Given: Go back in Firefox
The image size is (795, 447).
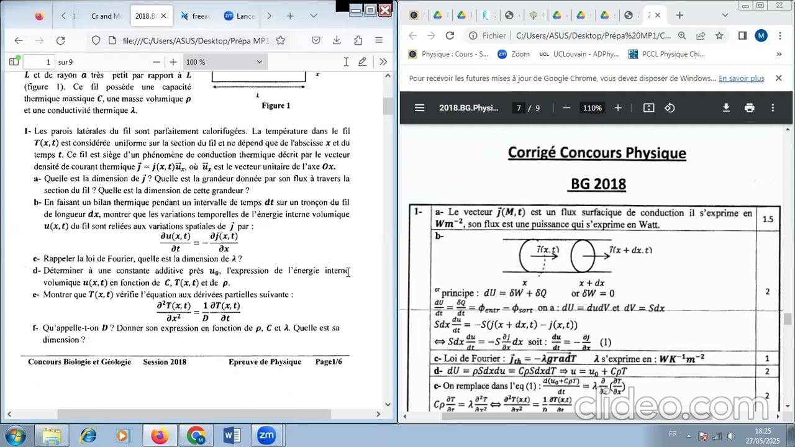Looking at the screenshot, I should point(19,40).
